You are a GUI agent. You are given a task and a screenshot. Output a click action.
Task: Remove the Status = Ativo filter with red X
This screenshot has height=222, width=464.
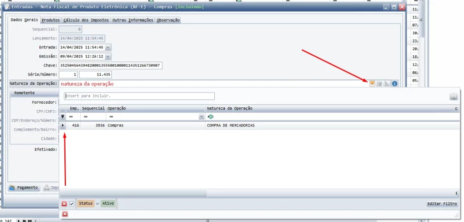pyautogui.click(x=64, y=203)
